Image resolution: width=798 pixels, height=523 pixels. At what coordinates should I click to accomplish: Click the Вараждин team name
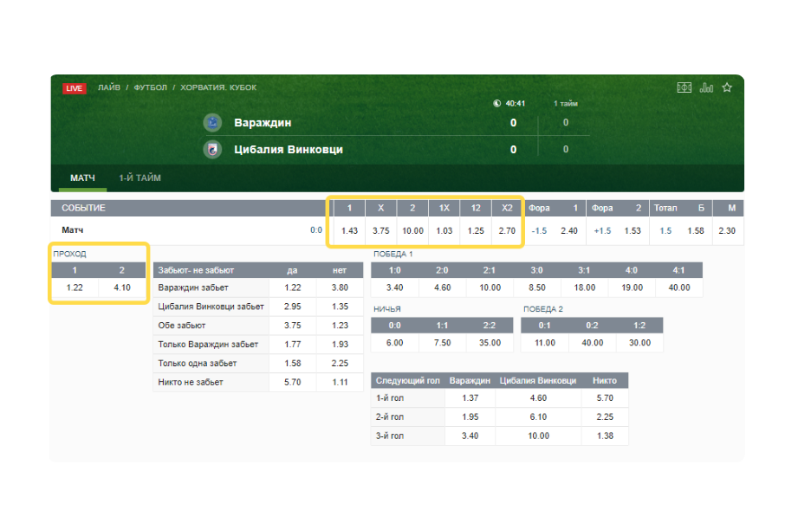pos(263,123)
